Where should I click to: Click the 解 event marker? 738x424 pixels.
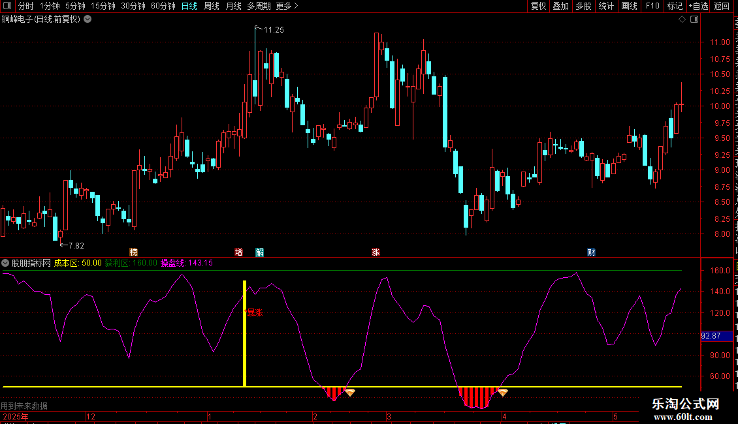260,252
